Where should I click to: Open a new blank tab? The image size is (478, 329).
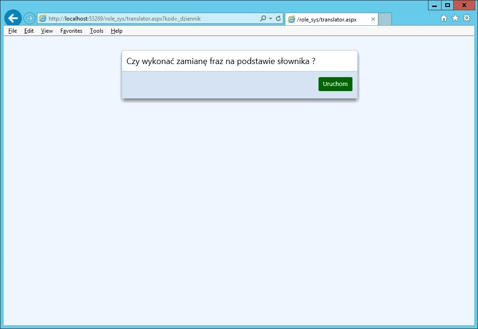click(x=385, y=19)
